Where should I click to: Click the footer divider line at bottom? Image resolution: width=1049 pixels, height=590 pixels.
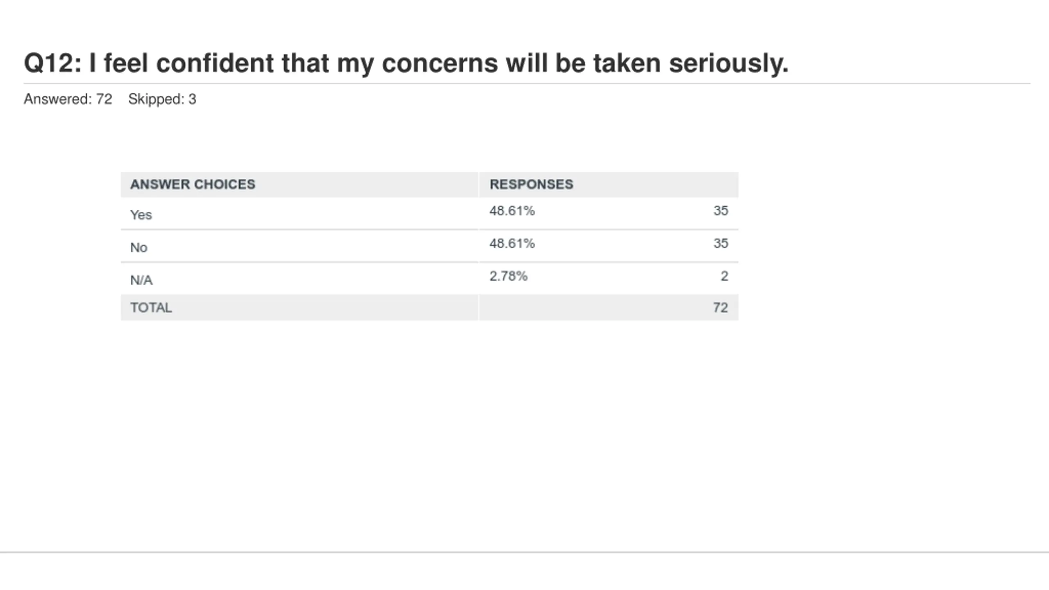point(524,552)
